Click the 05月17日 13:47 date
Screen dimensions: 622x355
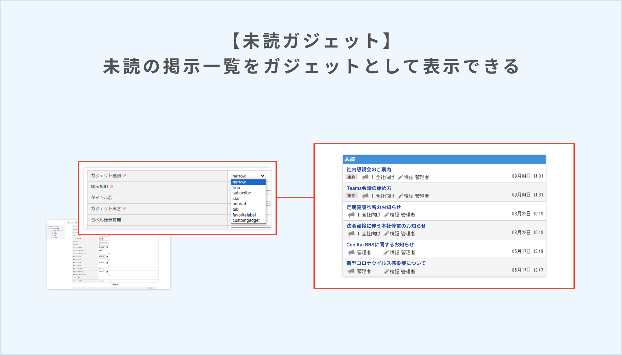[528, 270]
